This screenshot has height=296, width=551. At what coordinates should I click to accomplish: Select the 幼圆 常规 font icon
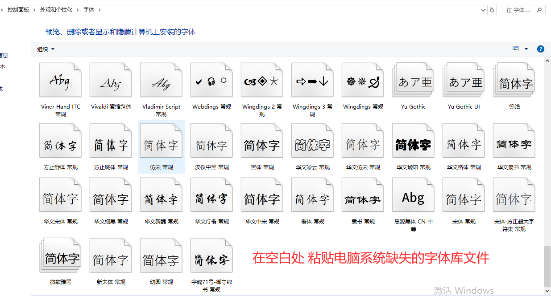[162, 255]
